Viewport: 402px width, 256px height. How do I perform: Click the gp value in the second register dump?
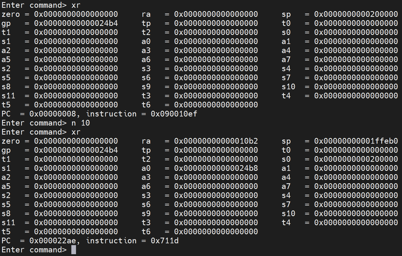(x=76, y=150)
